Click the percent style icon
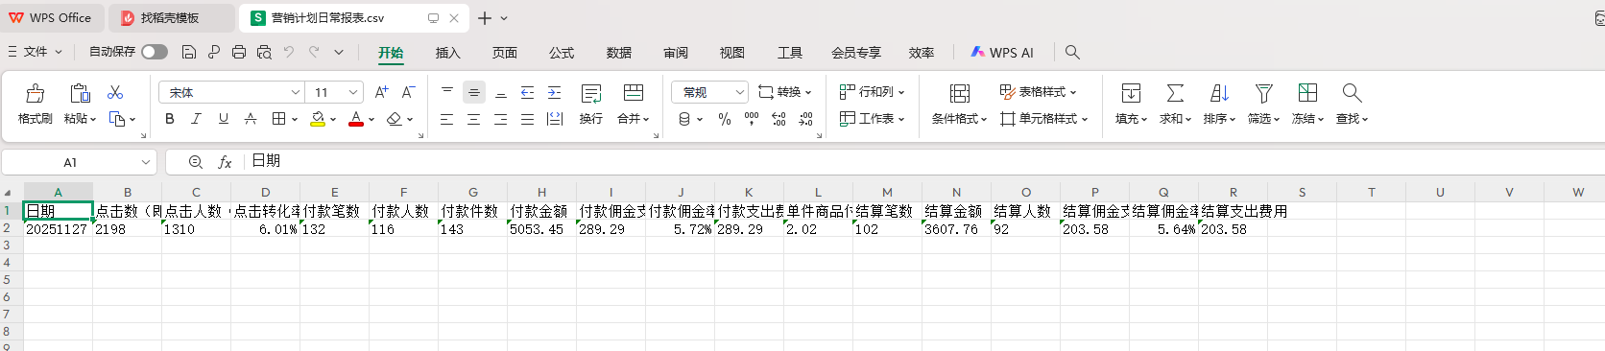The width and height of the screenshot is (1605, 351). coord(725,119)
